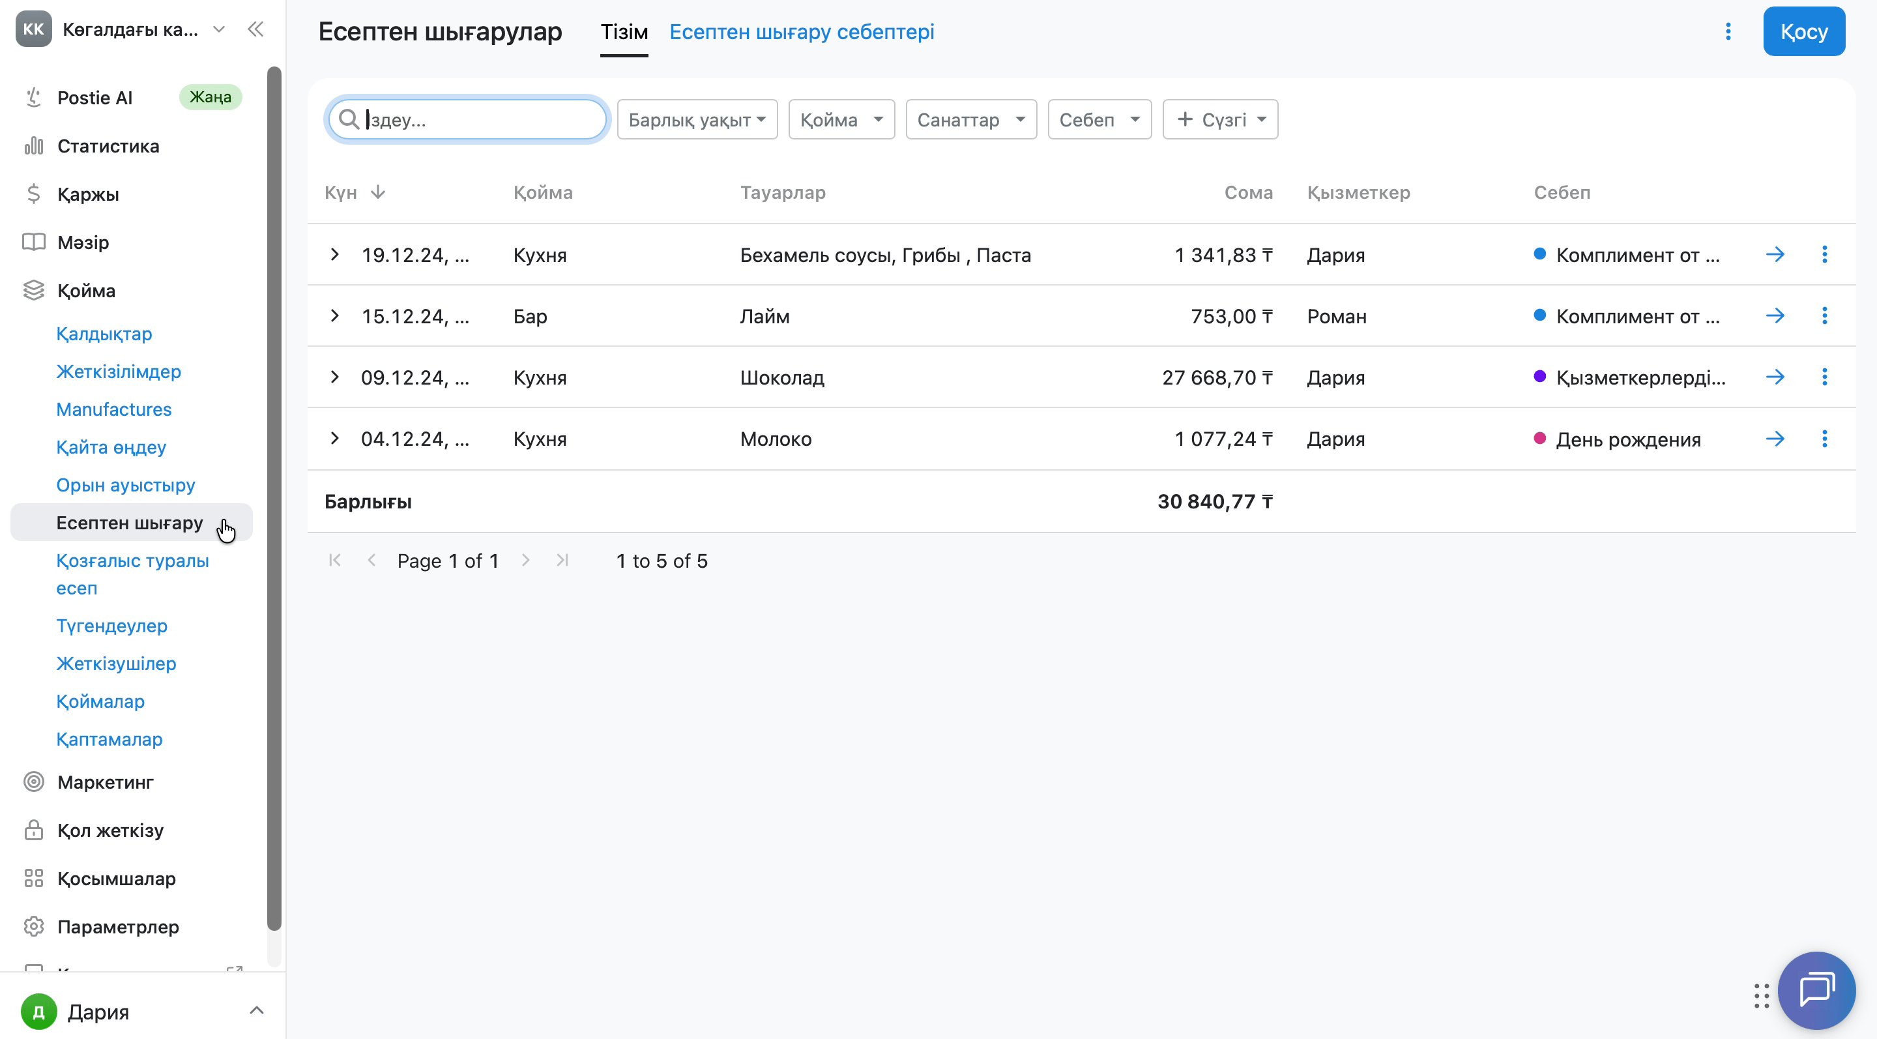The image size is (1877, 1039).
Task: Open the page options three-dot menu near Қосу
Action: (1728, 31)
